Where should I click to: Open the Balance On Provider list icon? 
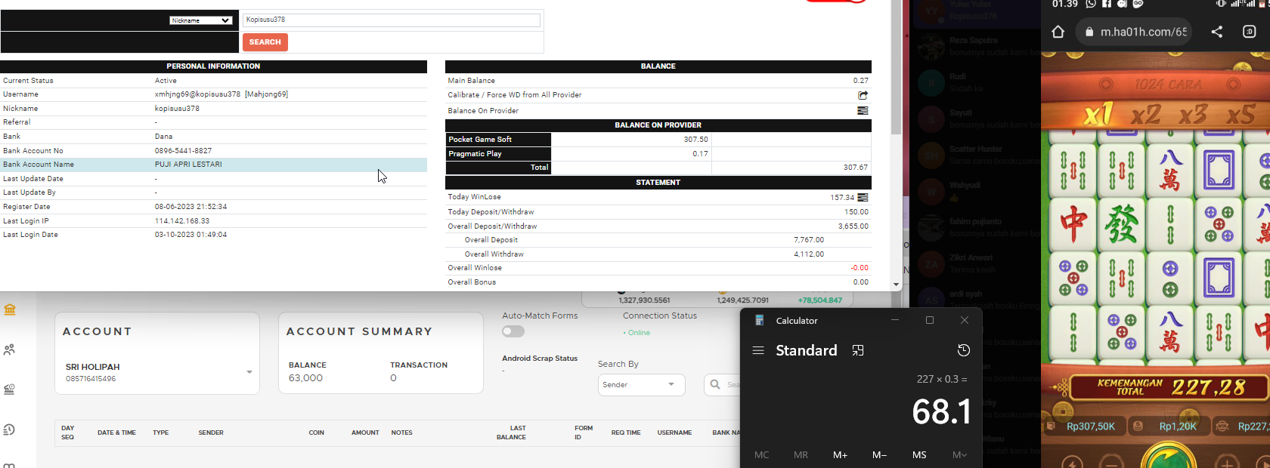pos(863,110)
